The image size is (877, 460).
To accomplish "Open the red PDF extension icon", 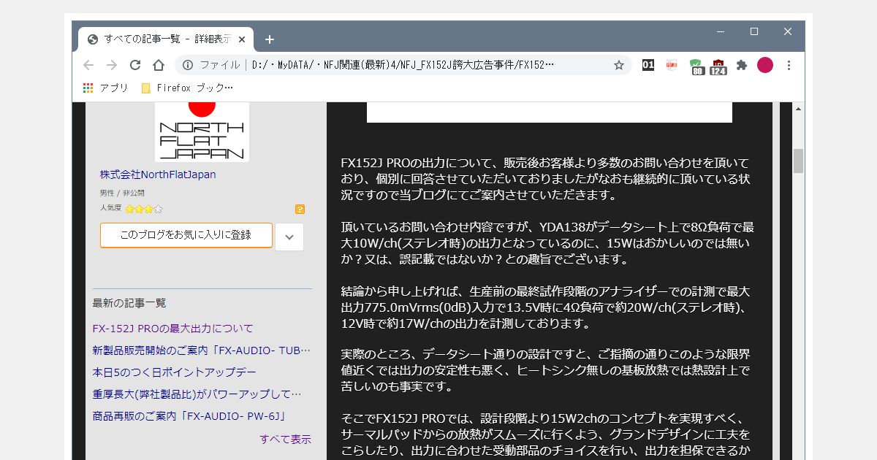I will click(672, 65).
